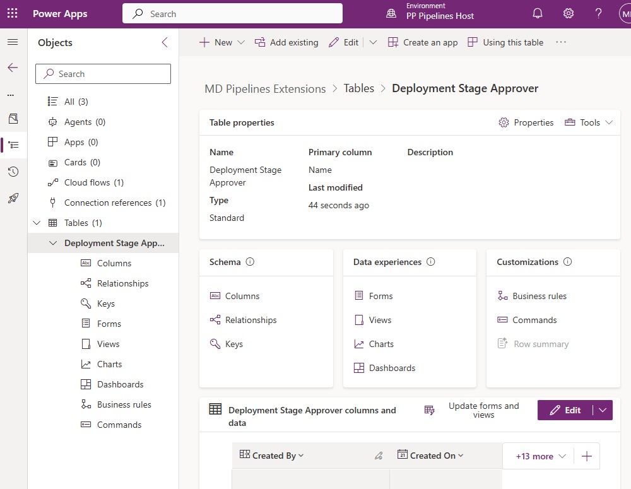
Task: Select the Objects list rail icon
Action: 13,145
